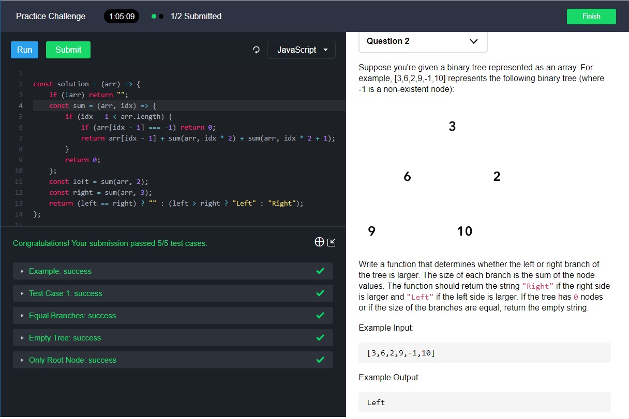Click the checkmark on Only Root Node row
The image size is (629, 419).
click(320, 360)
